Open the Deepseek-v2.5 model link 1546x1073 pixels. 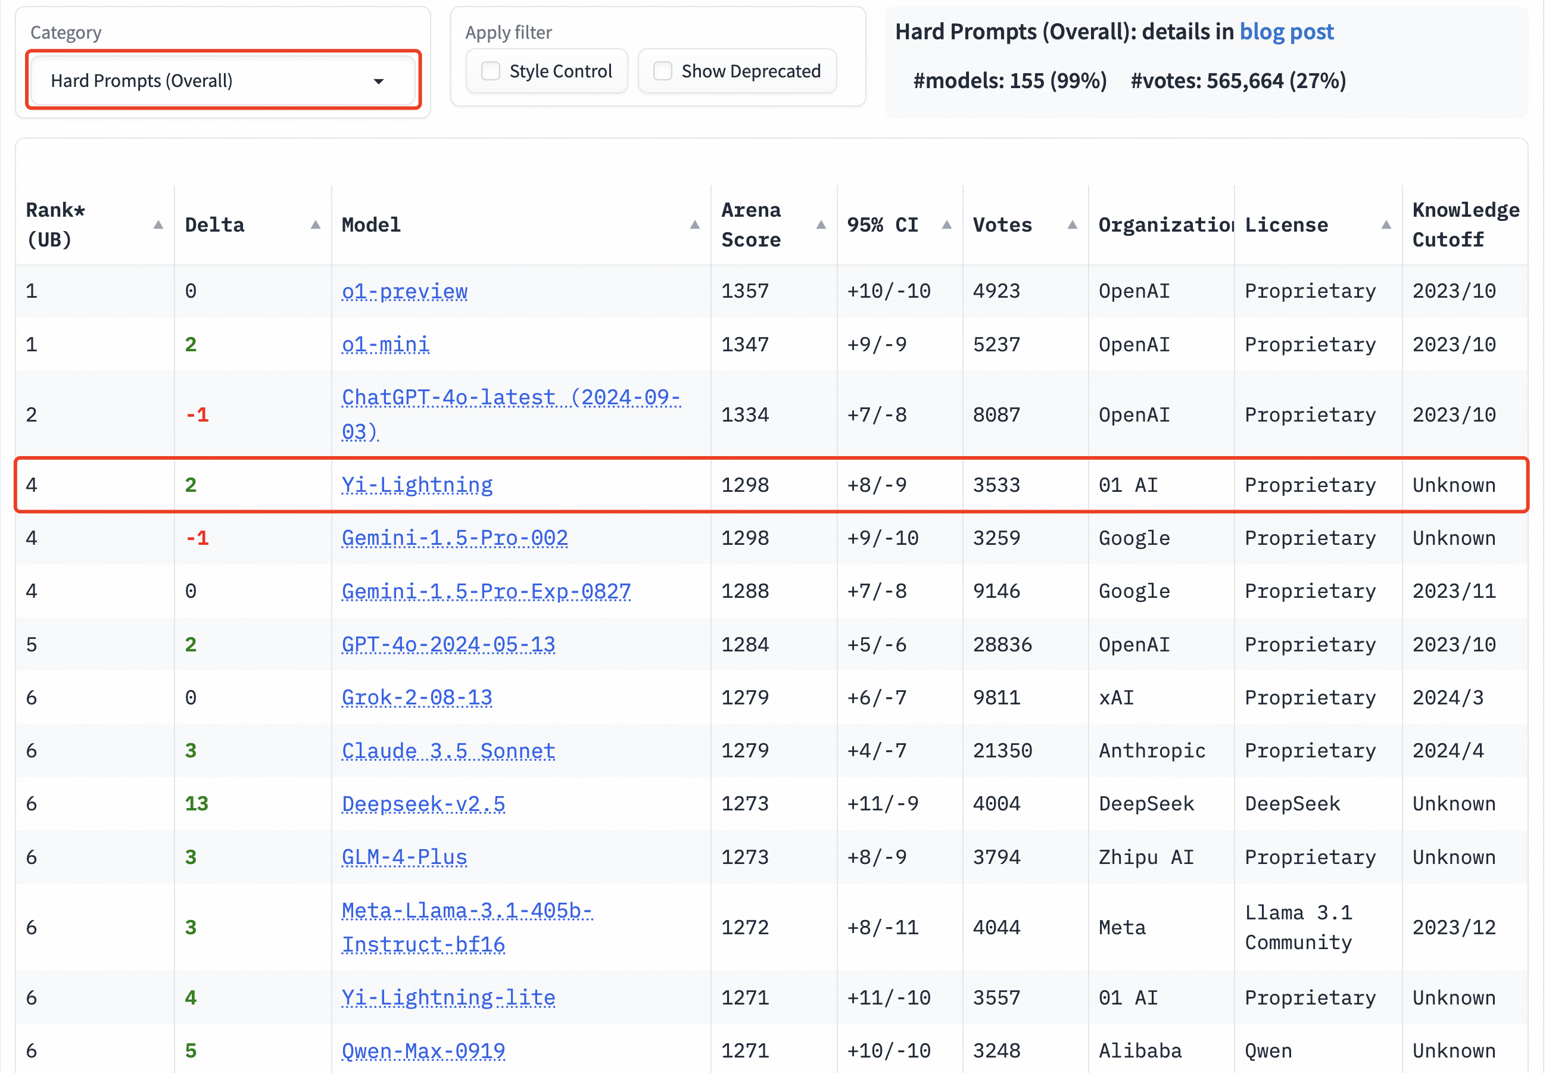(423, 803)
